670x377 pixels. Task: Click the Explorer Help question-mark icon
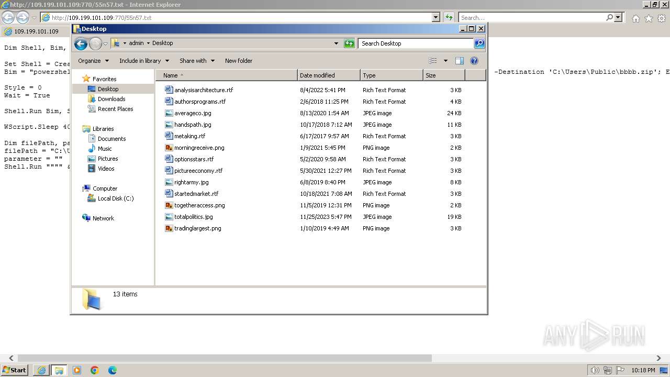point(474,61)
